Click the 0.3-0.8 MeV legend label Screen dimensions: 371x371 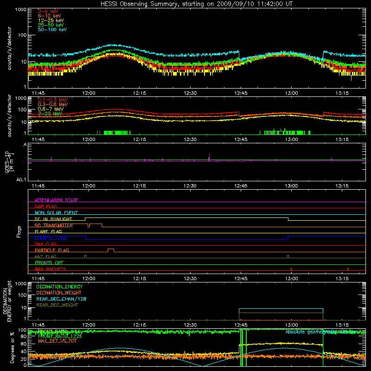(x=53, y=104)
